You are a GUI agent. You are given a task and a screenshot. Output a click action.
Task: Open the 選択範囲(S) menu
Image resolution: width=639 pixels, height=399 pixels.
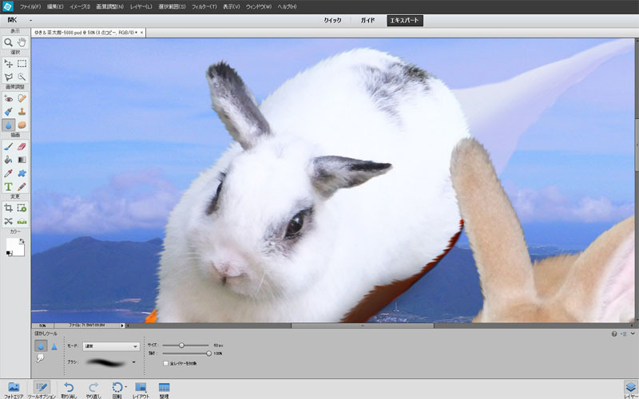[x=172, y=6]
